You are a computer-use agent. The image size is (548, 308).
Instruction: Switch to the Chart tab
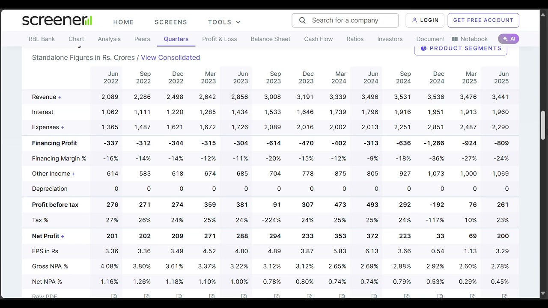coord(76,39)
